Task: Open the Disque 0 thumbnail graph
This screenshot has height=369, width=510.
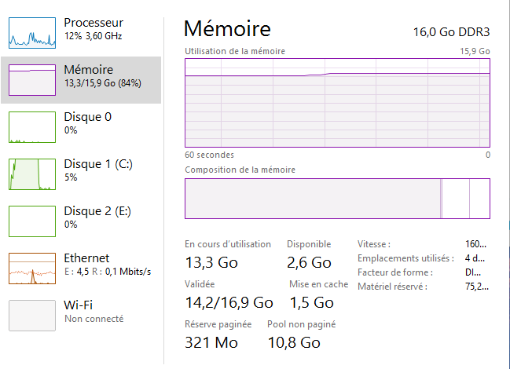Action: click(x=31, y=127)
